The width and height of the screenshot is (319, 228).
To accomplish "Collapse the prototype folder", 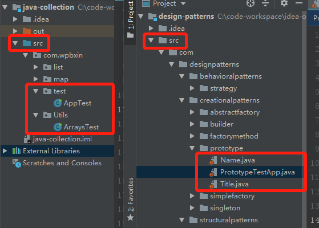I will click(192, 148).
